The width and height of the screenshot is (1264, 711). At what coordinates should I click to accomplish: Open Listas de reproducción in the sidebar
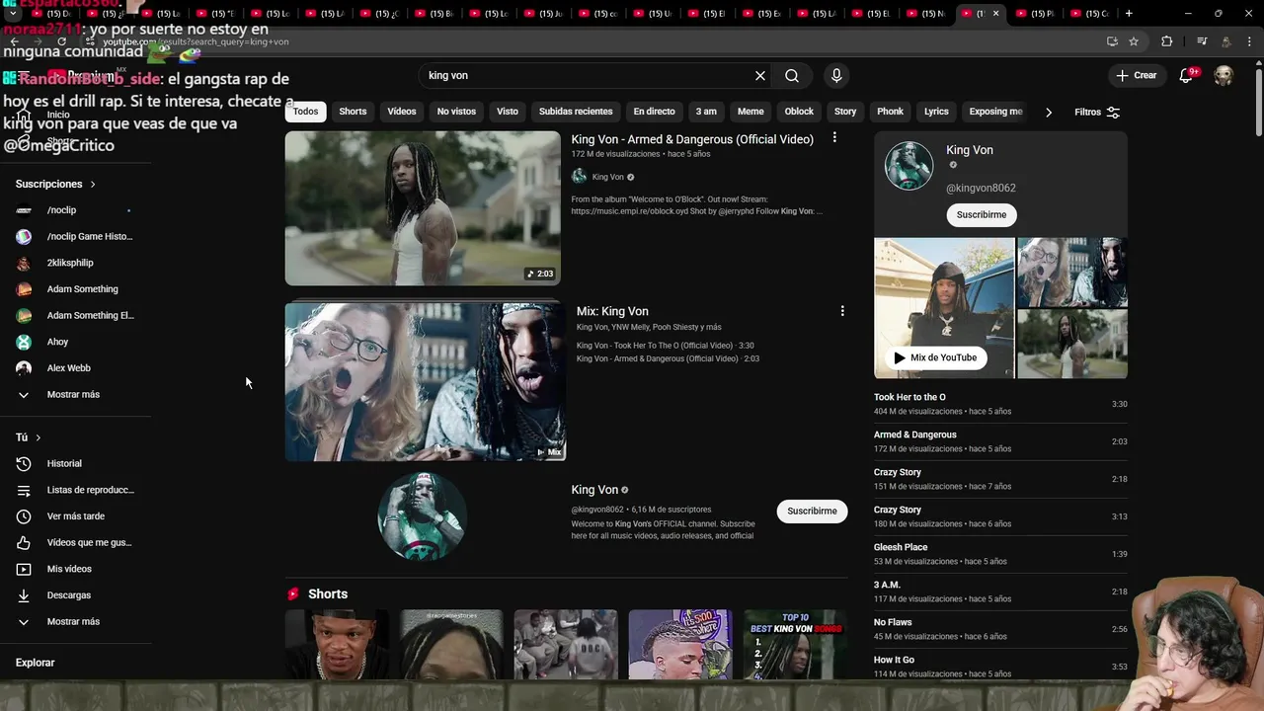click(x=75, y=490)
